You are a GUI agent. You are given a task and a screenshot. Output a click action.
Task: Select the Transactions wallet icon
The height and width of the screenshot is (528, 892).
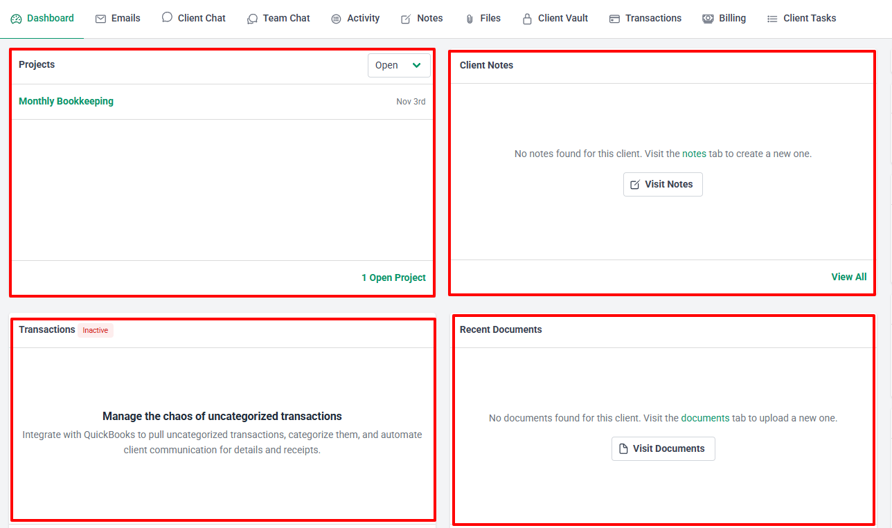[614, 17]
